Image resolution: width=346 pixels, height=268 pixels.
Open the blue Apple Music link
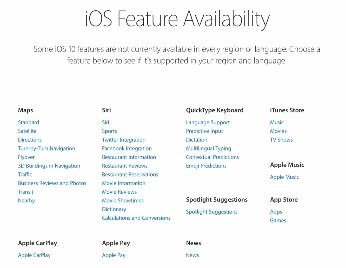point(284,177)
